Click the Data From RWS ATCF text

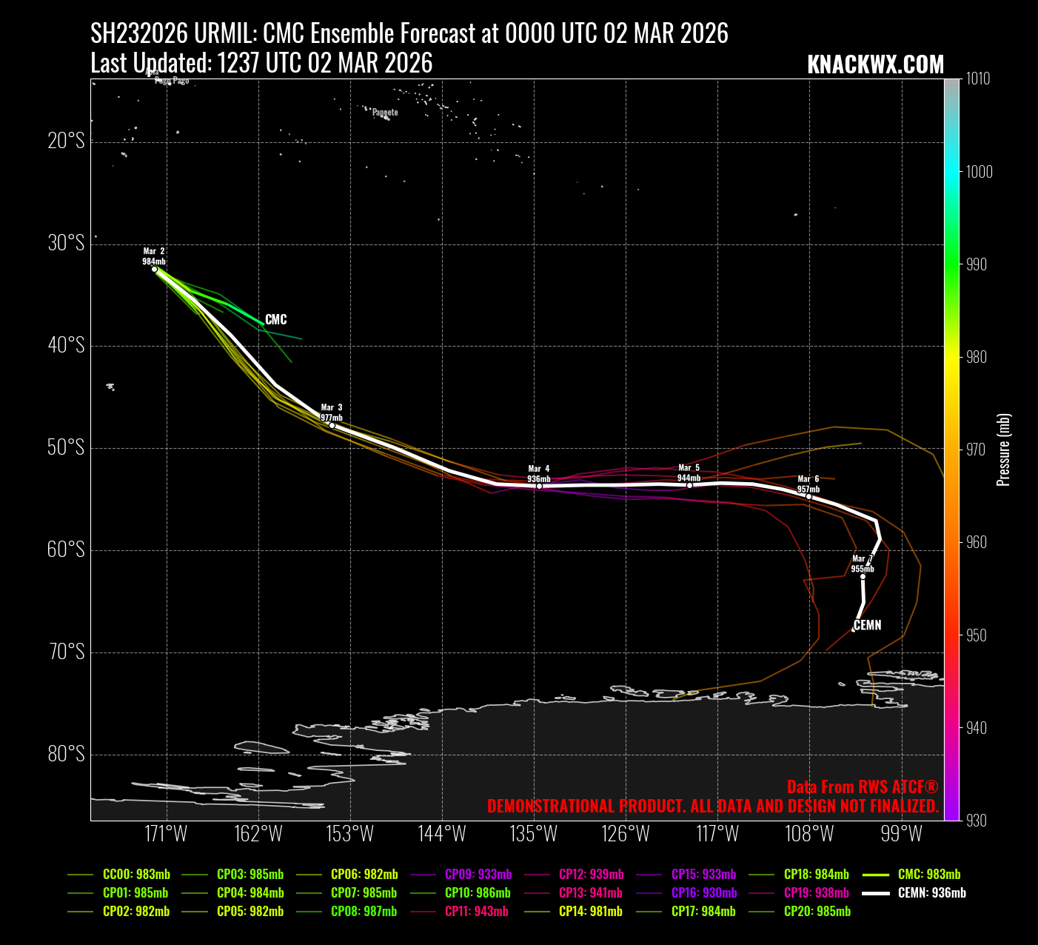click(x=863, y=787)
